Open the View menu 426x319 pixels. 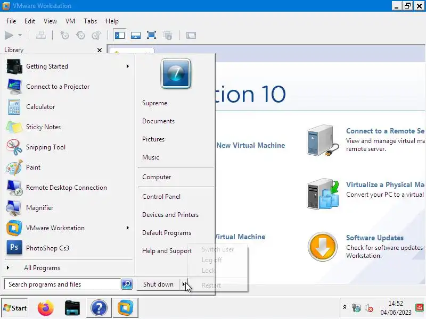tap(50, 21)
